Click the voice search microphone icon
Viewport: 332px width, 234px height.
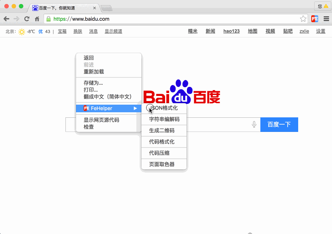(254, 124)
